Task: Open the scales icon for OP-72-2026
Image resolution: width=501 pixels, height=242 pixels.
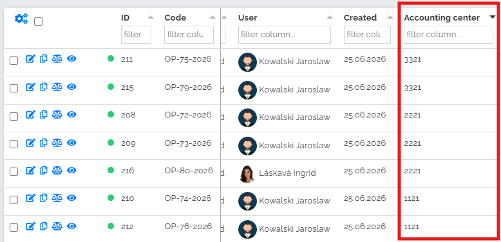Action: 57,115
